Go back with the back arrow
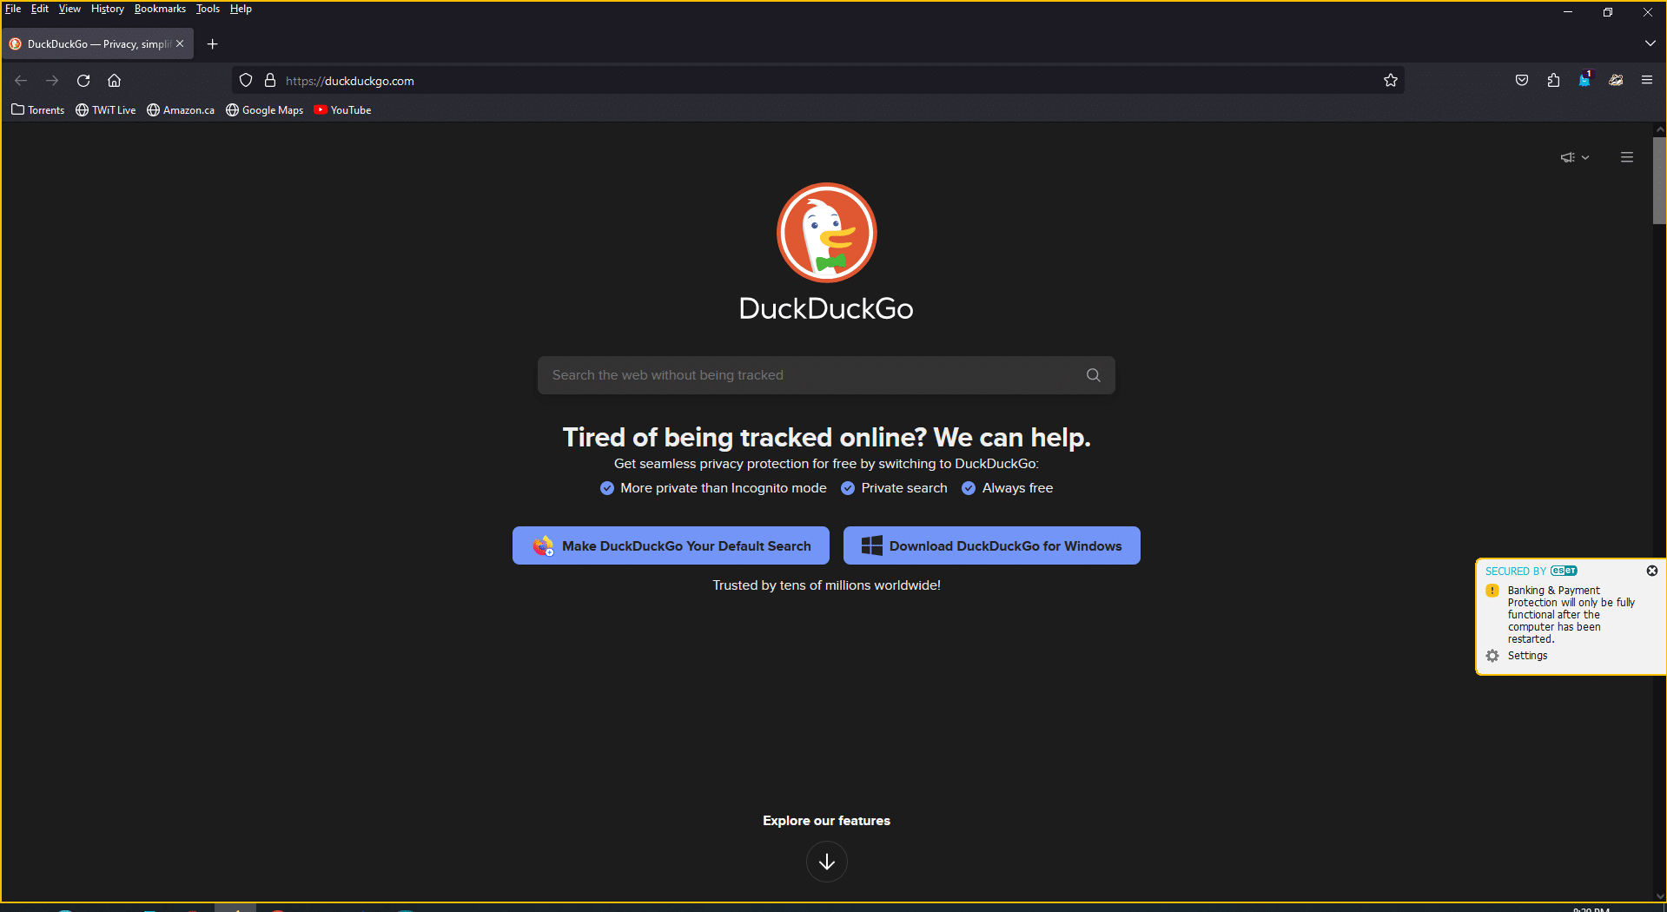 [x=21, y=81]
